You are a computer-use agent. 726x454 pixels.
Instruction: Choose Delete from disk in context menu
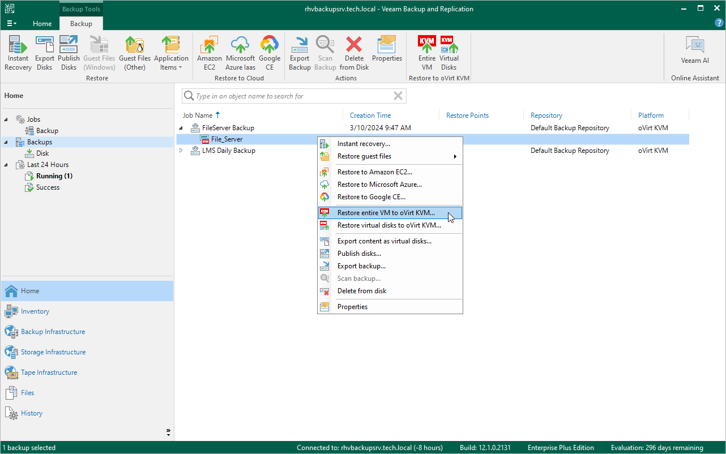390,291
